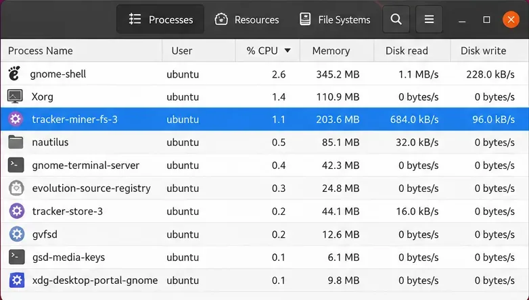
Task: Switch to the Processes tab
Action: pyautogui.click(x=160, y=20)
